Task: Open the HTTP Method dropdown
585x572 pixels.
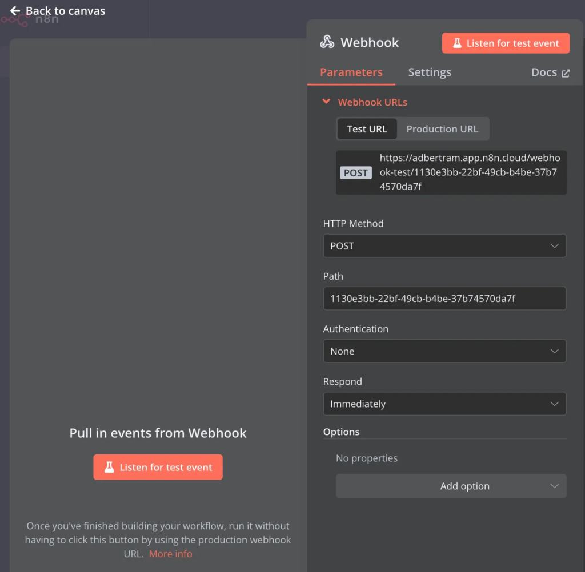Action: 444,245
